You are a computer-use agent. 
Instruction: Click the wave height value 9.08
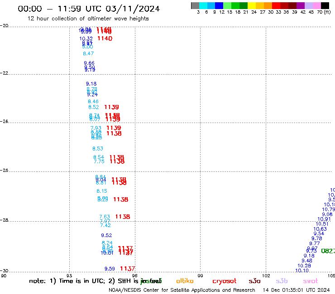pos(327,214)
